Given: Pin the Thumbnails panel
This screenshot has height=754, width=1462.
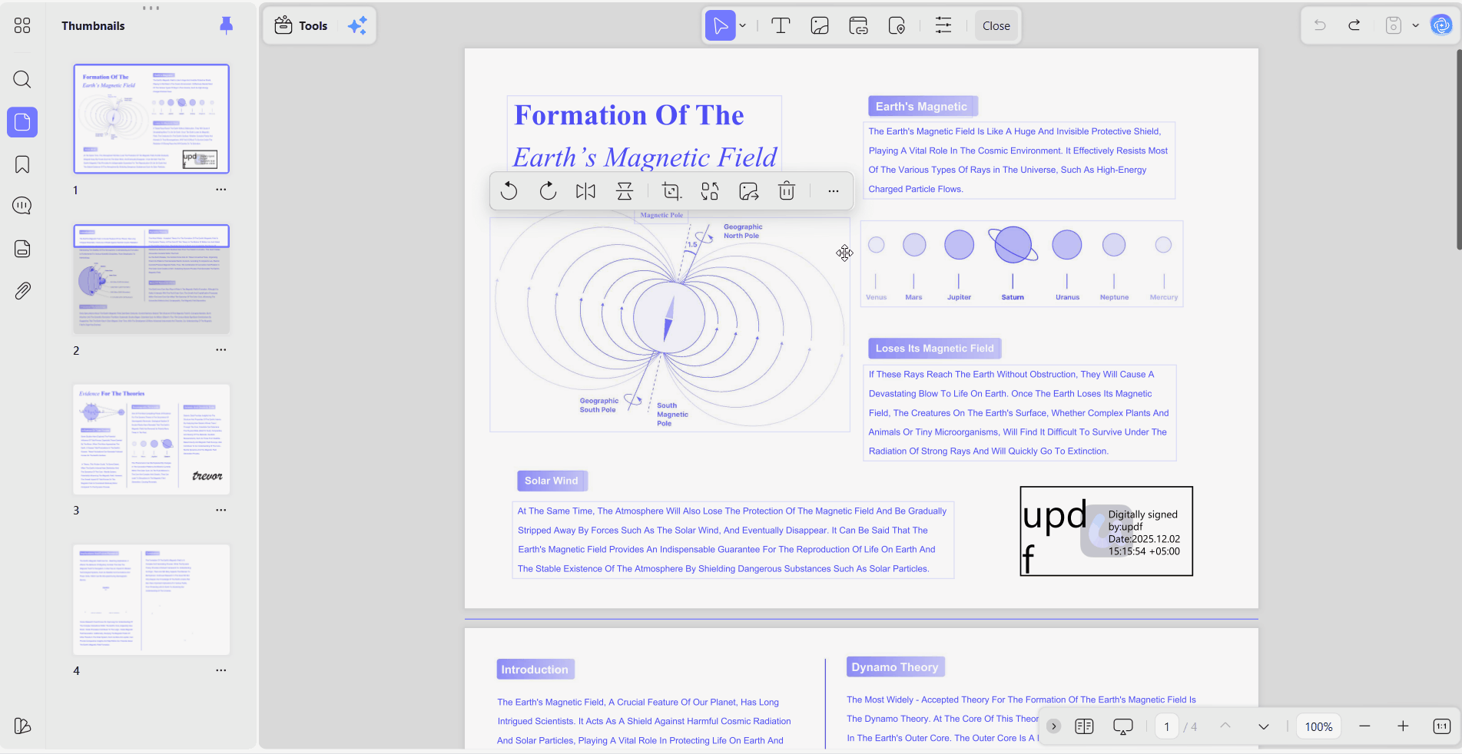Looking at the screenshot, I should pyautogui.click(x=226, y=25).
